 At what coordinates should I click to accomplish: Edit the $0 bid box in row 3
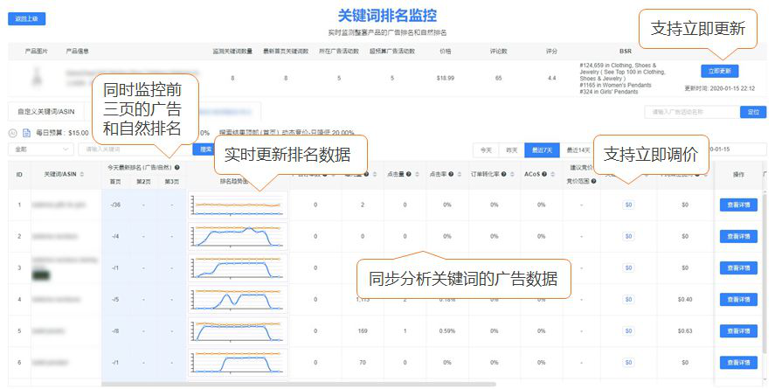coord(628,267)
